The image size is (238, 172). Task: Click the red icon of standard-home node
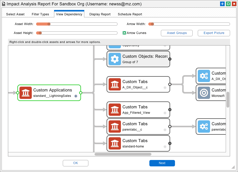pos(115,143)
